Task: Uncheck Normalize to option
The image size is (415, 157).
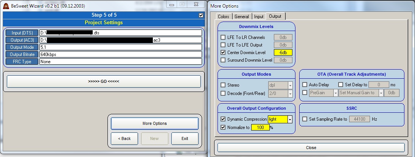Action: 223,127
